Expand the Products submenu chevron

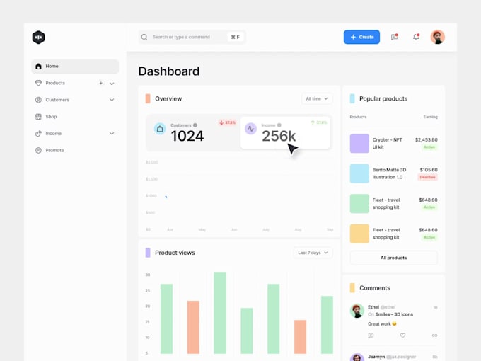(x=112, y=84)
